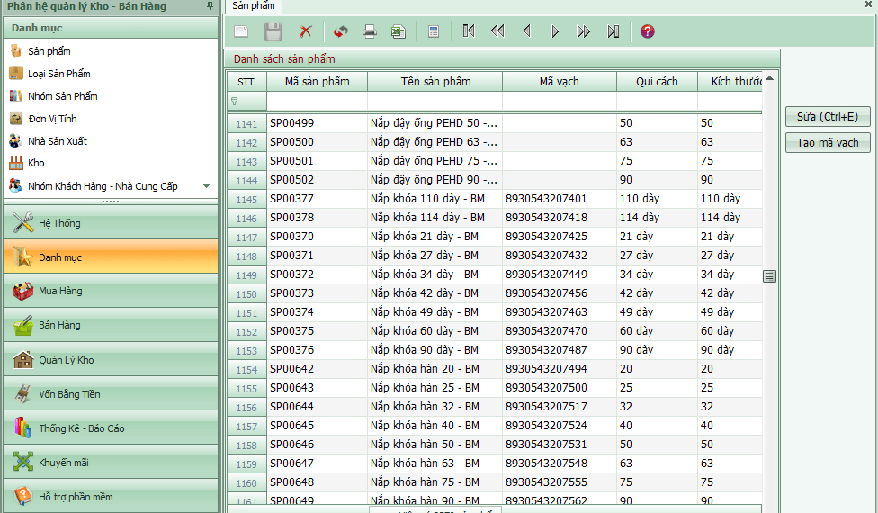
Task: Open help with the question mark icon
Action: pyautogui.click(x=648, y=31)
